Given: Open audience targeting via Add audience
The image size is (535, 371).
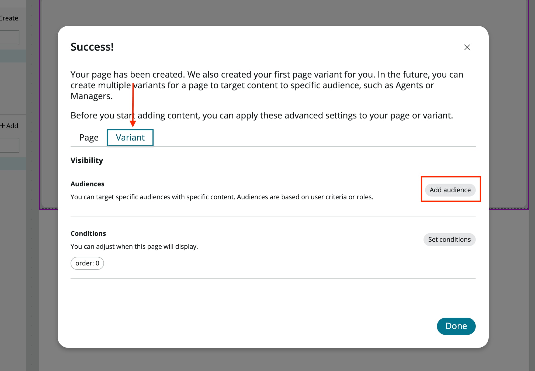Looking at the screenshot, I should point(450,190).
